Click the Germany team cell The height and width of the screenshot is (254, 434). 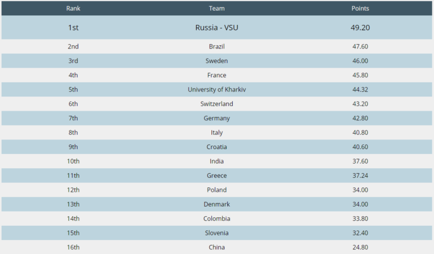tap(216, 119)
